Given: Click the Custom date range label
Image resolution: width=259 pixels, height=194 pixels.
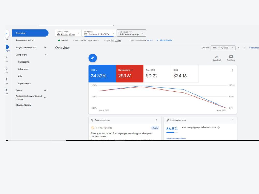Looking at the screenshot, I should coord(205,48).
